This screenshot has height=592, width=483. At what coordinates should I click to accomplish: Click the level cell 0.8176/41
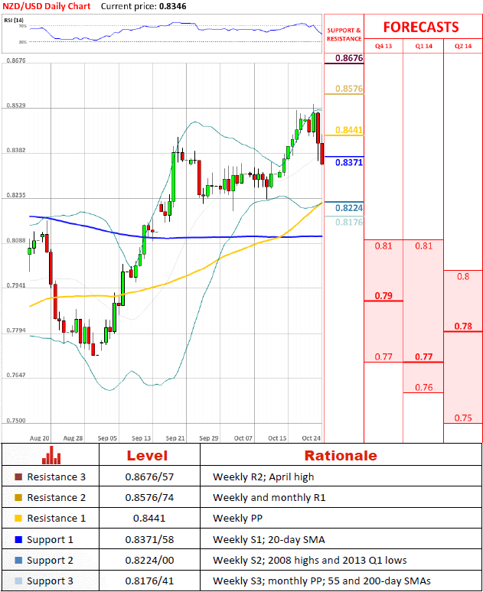click(149, 581)
